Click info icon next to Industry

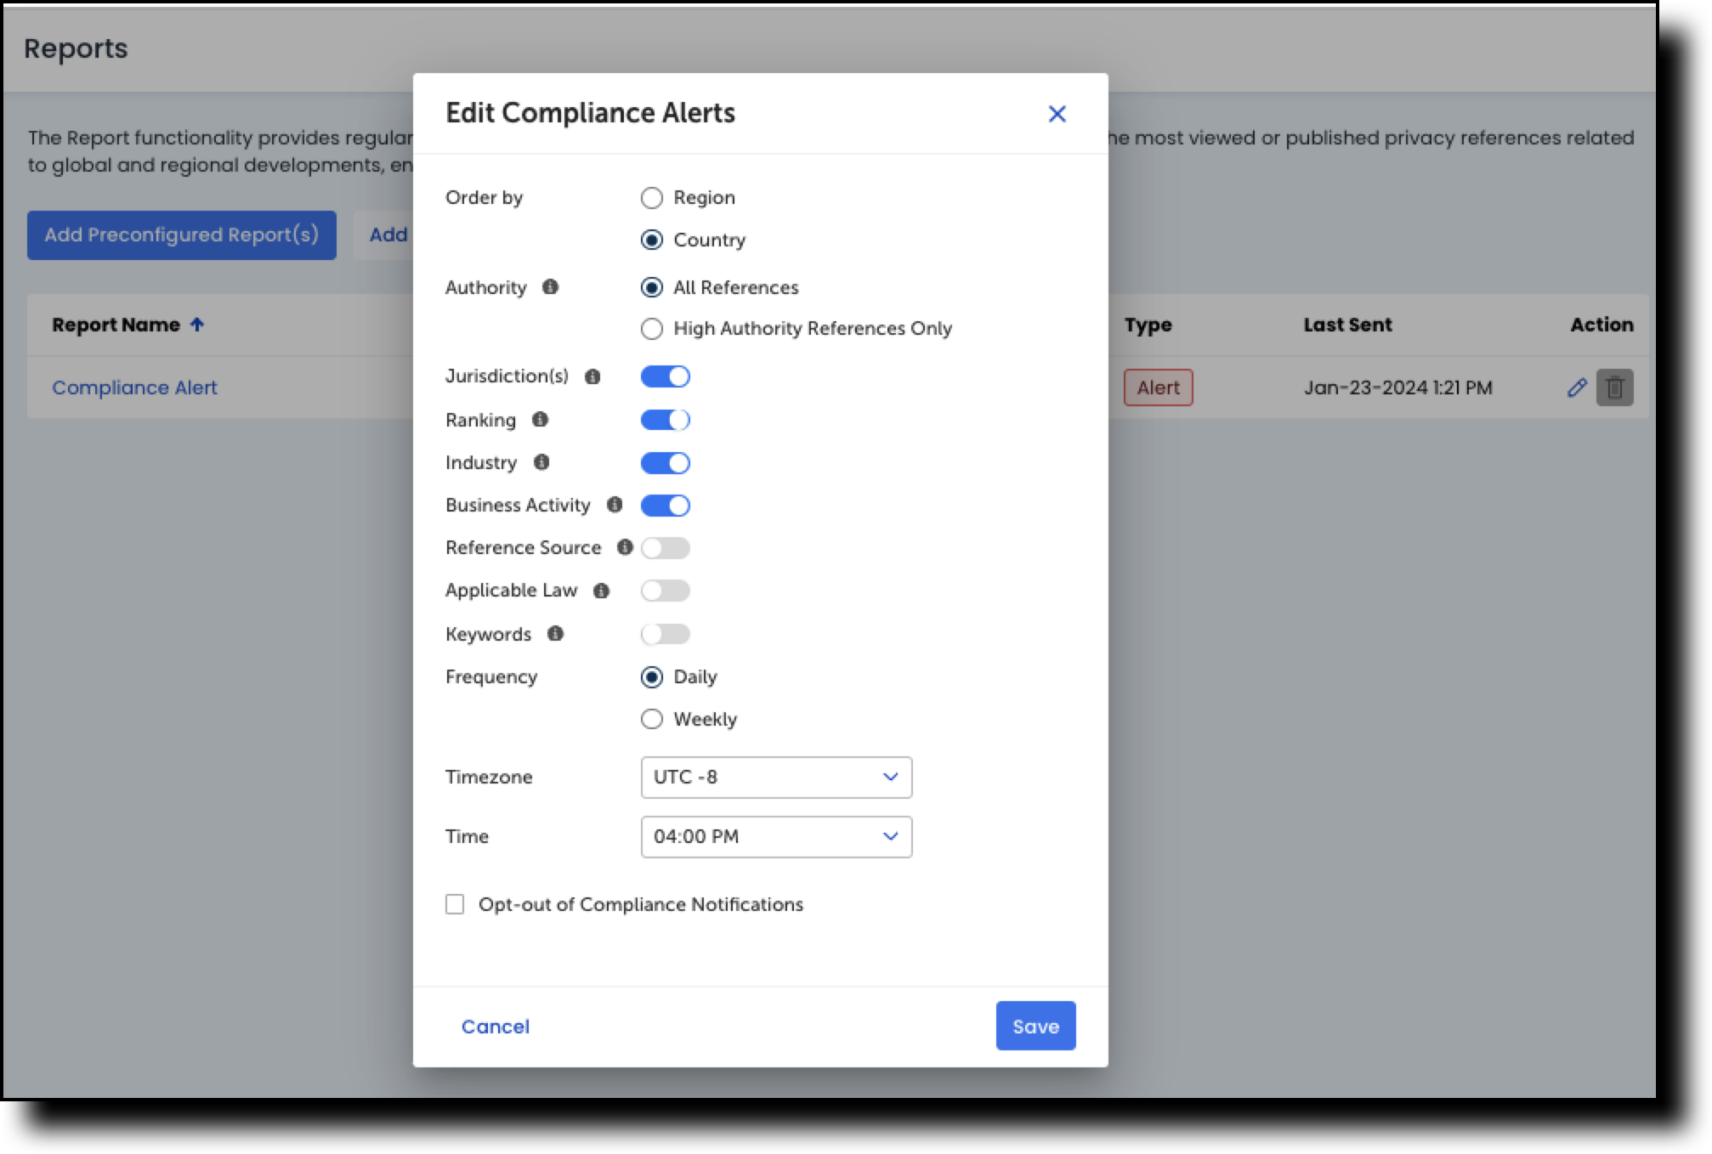[541, 462]
